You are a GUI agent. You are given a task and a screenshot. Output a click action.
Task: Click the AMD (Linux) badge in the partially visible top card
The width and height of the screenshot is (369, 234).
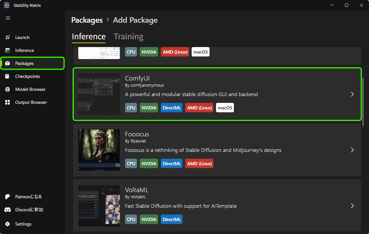[x=175, y=52]
